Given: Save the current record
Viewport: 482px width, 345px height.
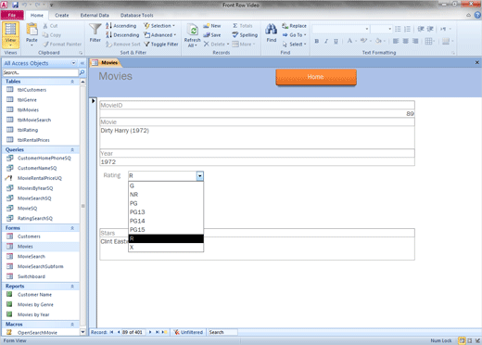Looking at the screenshot, I should (x=212, y=35).
